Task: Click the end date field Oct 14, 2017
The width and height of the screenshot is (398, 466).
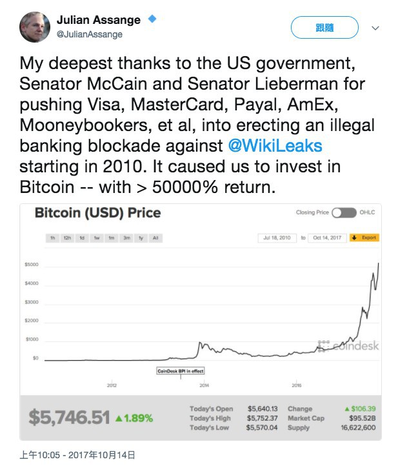Action: pos(326,238)
